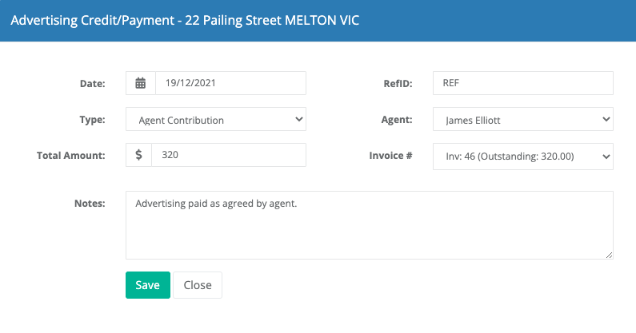Grab the Notes textarea resize handle
Viewport: 636px width, 333px height.
[609, 255]
